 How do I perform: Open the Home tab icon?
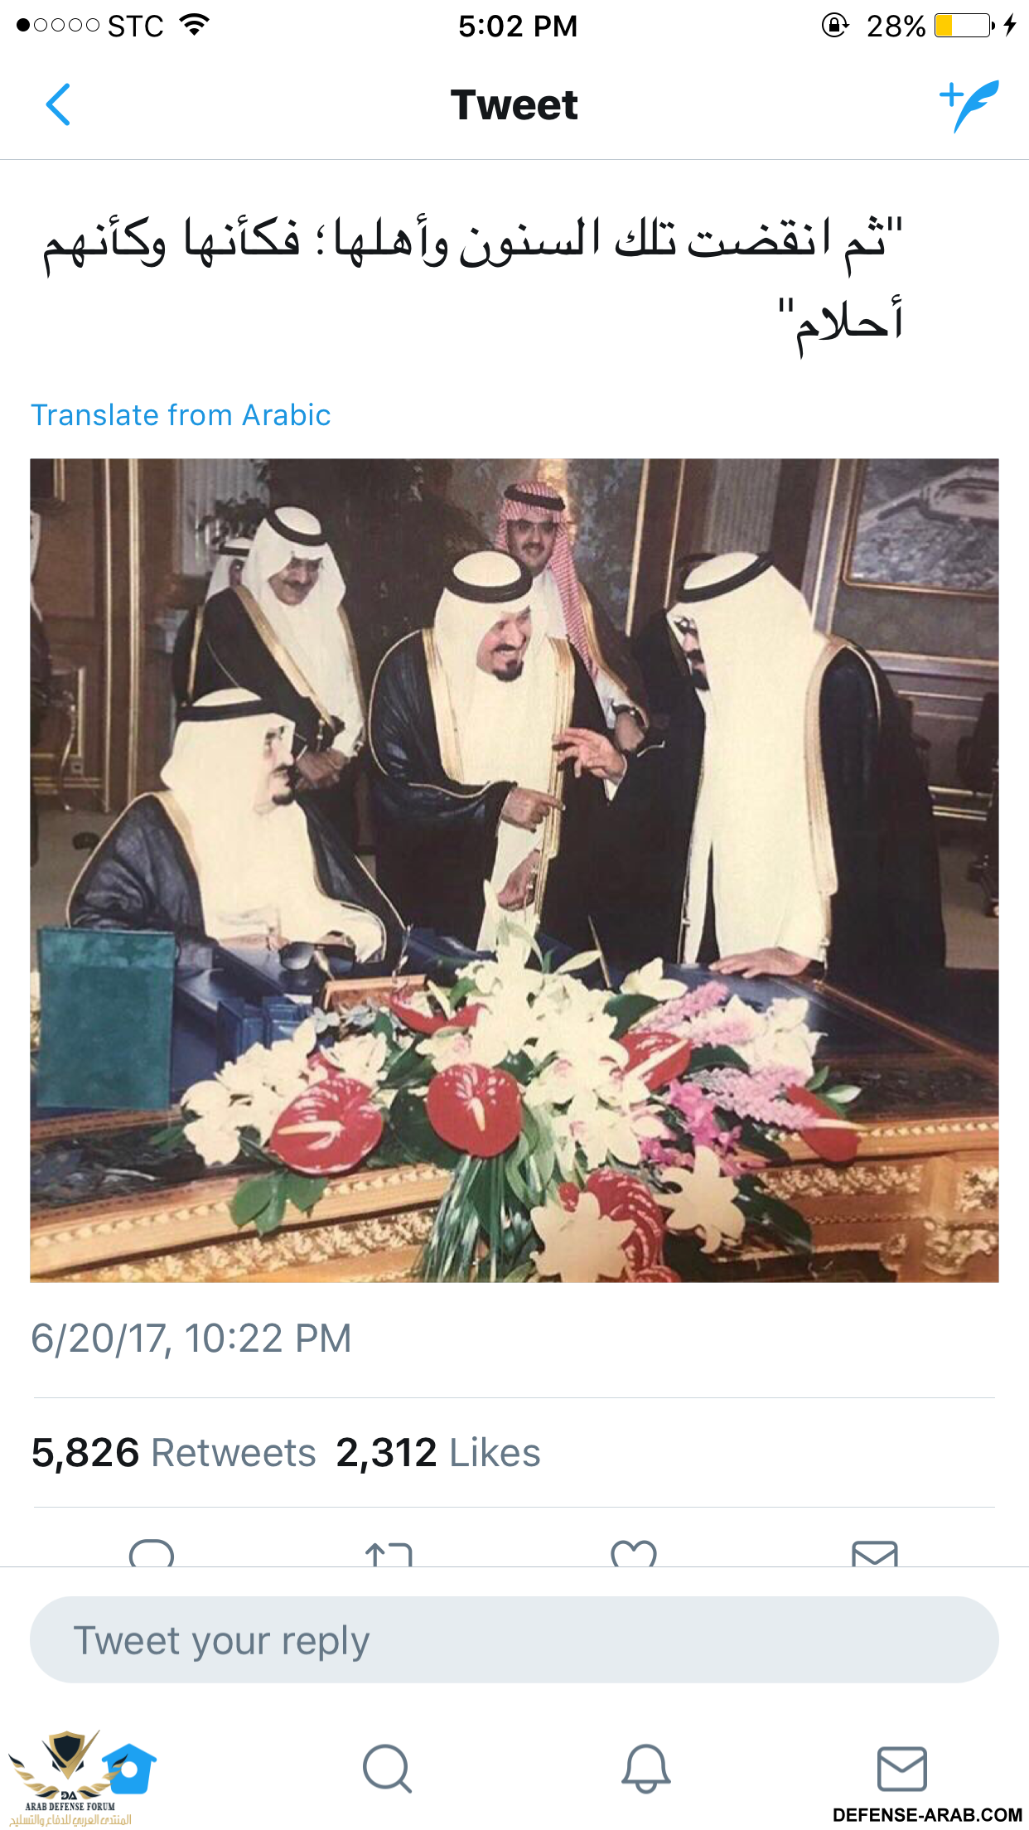(x=129, y=1769)
